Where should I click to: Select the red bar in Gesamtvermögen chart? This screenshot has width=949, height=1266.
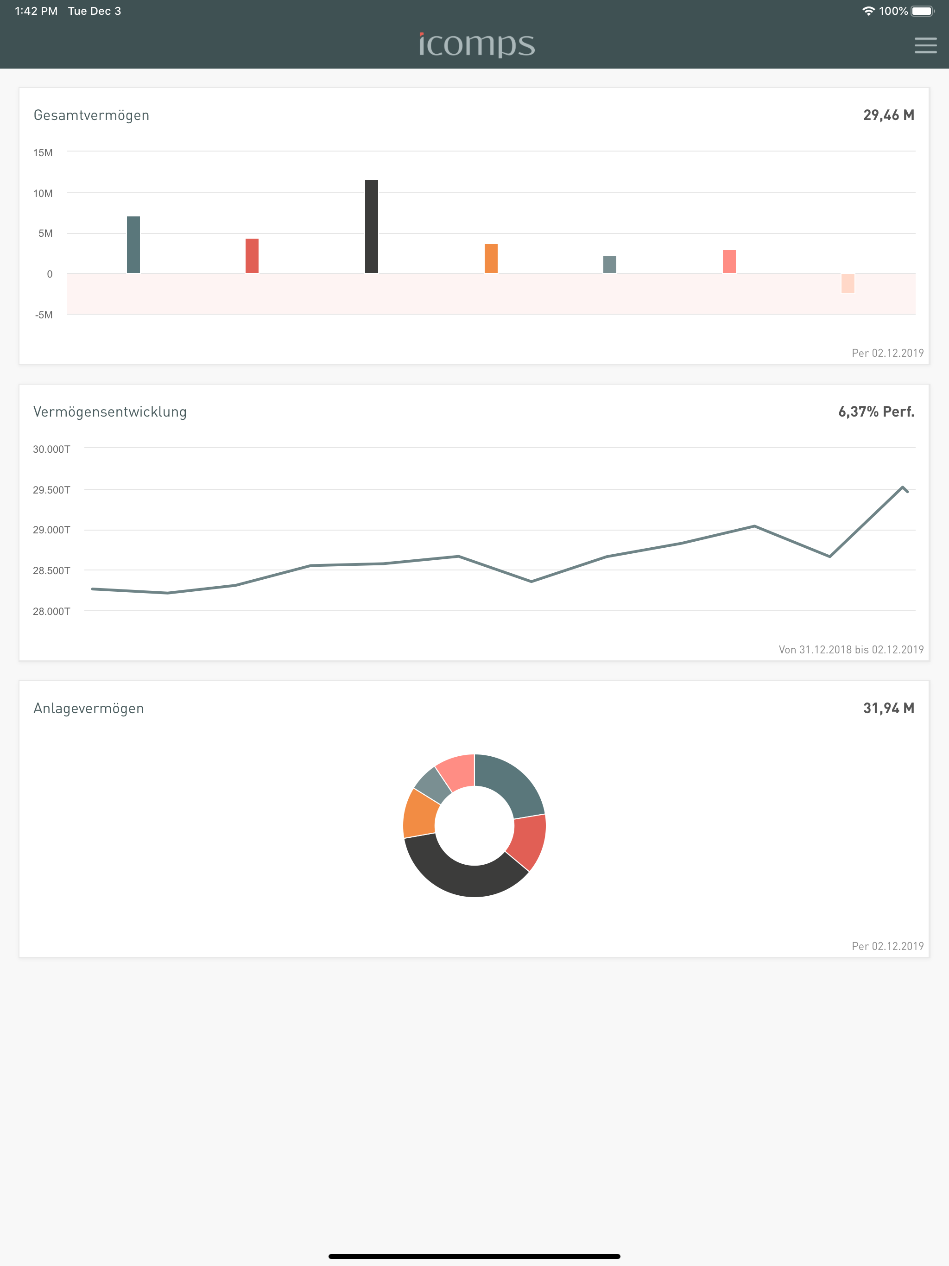tap(252, 256)
